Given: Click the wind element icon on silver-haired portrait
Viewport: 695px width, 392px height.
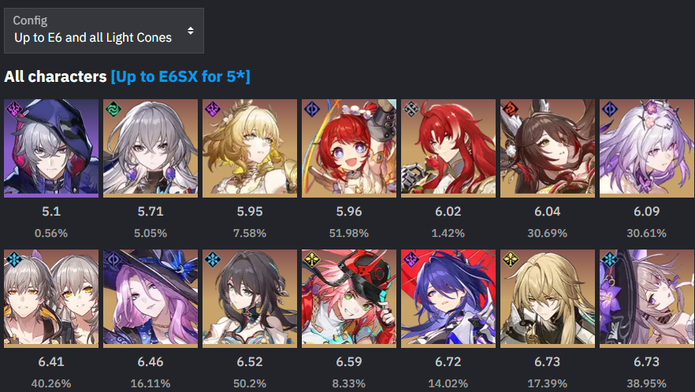Looking at the screenshot, I should (x=113, y=109).
